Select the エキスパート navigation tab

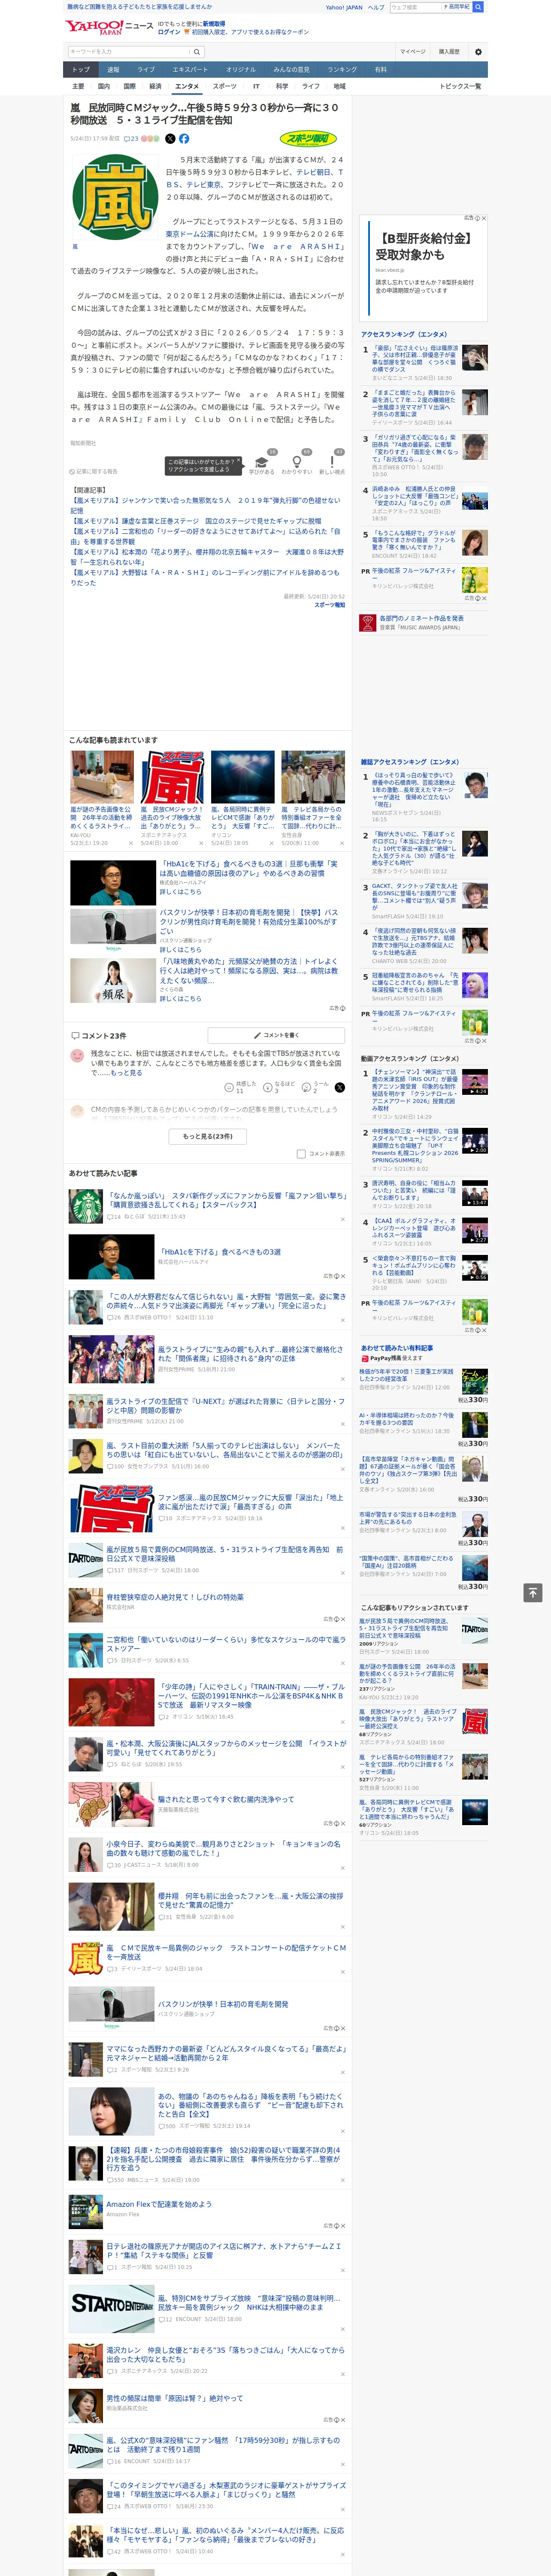point(190,70)
